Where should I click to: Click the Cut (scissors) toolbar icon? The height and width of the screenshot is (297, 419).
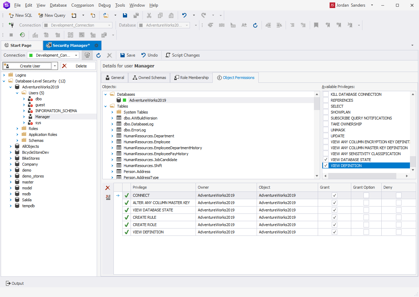coord(149,15)
